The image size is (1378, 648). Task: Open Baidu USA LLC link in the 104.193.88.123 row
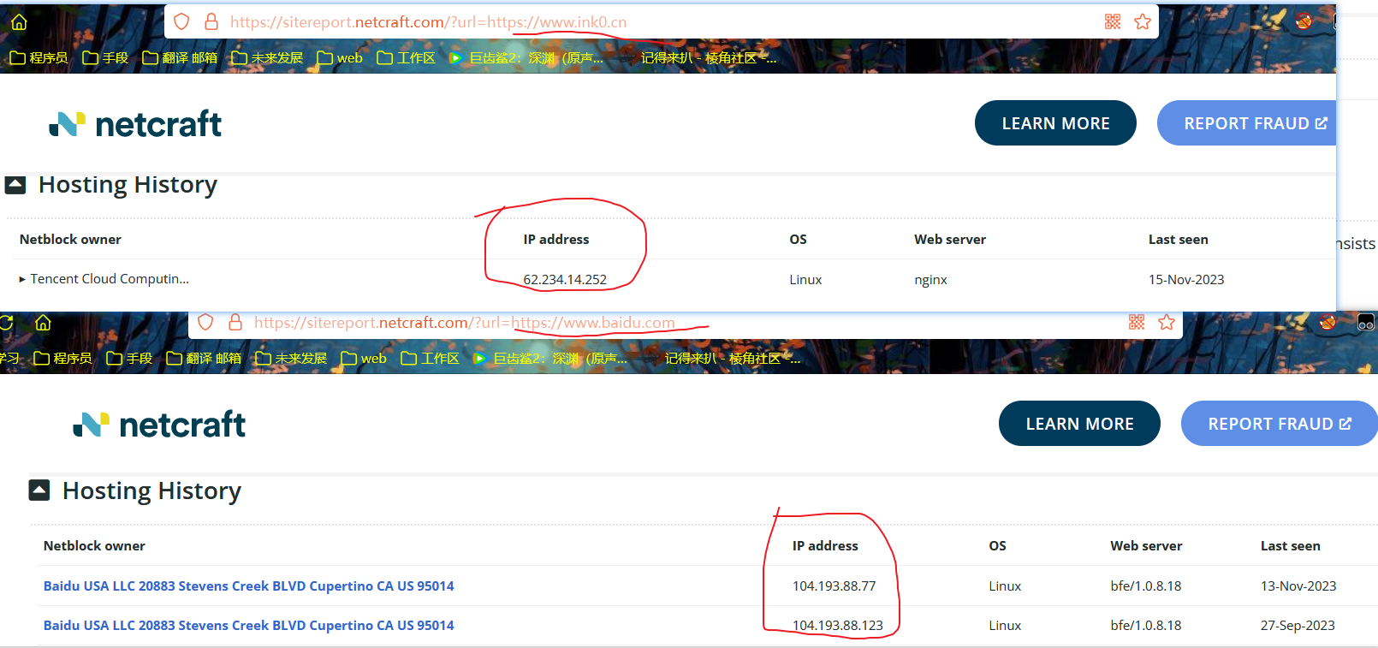click(249, 626)
